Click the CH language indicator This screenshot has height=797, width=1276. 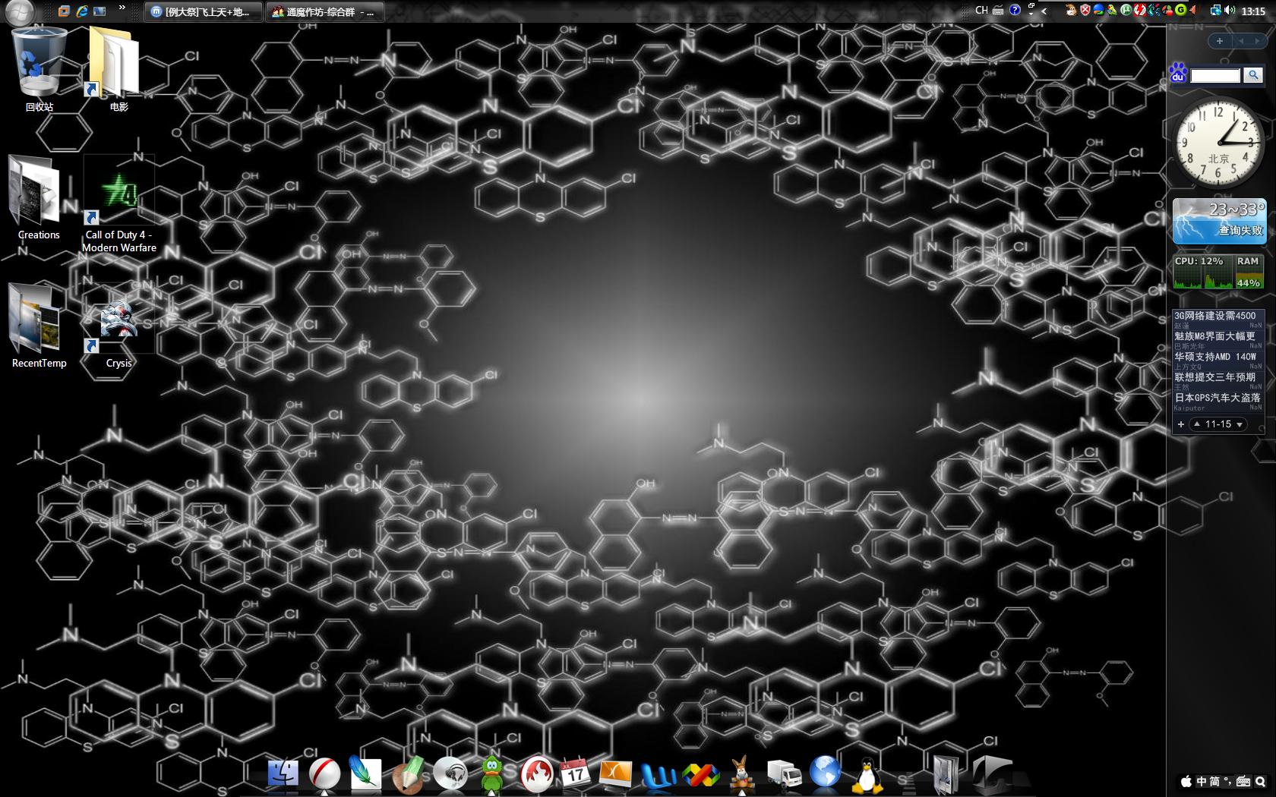(981, 11)
